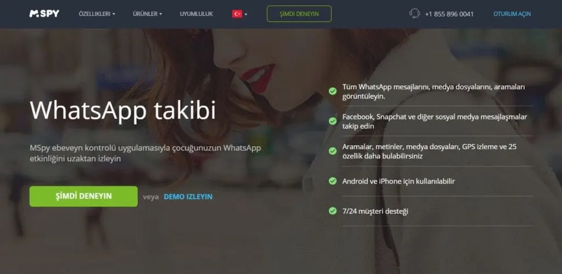562x274 pixels.
Task: Expand the ÜRÜNLER dropdown menu
Action: tap(147, 14)
